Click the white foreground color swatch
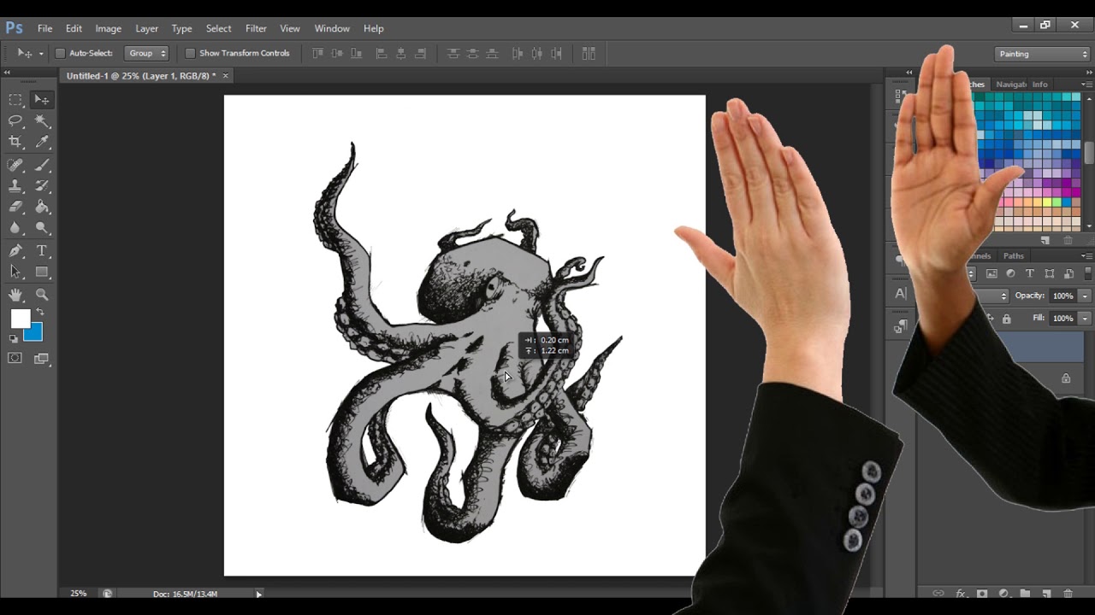This screenshot has height=615, width=1095. tap(20, 319)
